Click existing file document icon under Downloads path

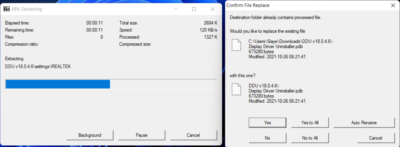tap(236, 45)
